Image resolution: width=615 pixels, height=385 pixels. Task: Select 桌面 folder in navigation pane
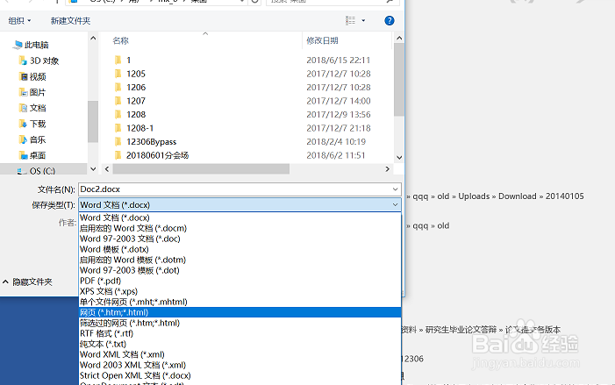pos(32,155)
